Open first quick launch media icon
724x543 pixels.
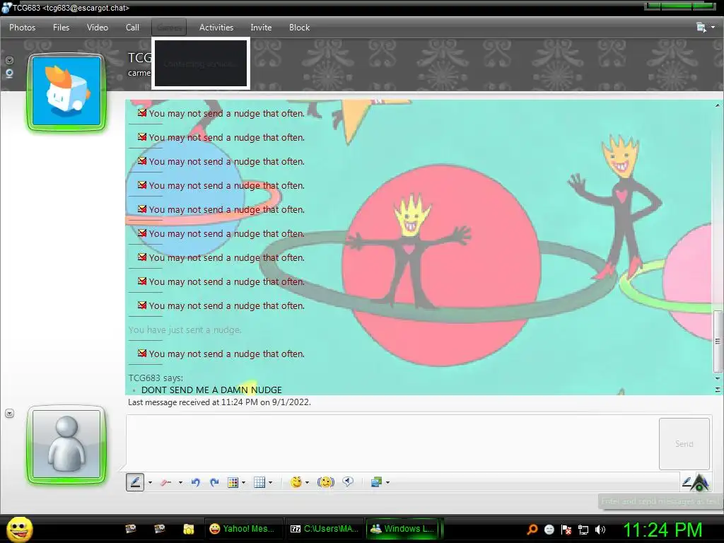tap(131, 529)
